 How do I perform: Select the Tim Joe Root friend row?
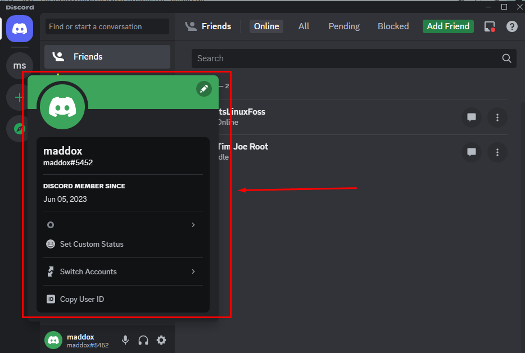(363, 152)
